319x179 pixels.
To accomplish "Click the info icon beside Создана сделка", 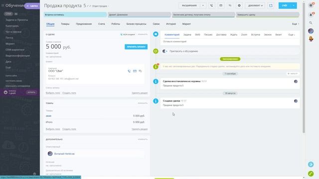I will (156, 101).
